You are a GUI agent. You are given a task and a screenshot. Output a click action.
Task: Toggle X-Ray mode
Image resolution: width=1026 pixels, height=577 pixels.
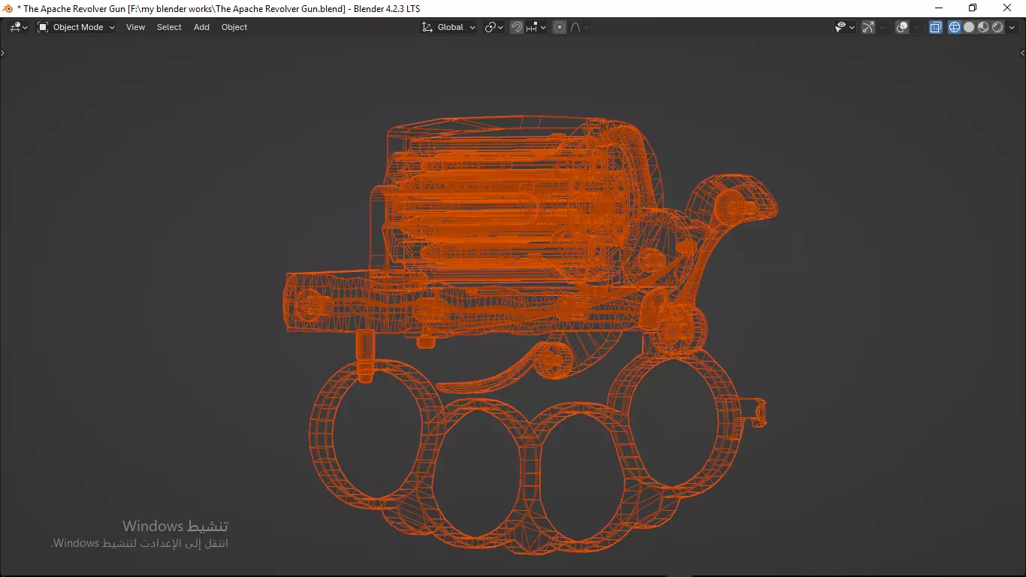pyautogui.click(x=936, y=27)
